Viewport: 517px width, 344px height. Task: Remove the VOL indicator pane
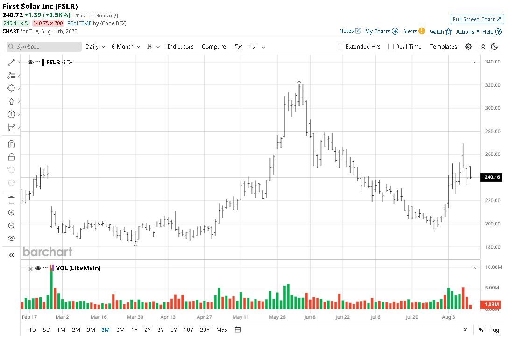coord(30,269)
